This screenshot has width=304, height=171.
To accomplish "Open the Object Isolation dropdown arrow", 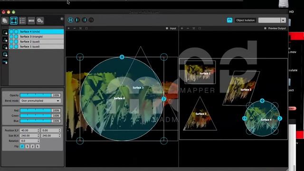I will click(283, 20).
